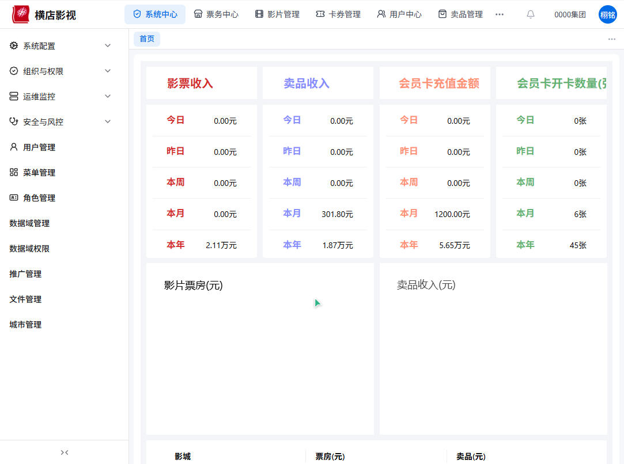Click the shopping bag icon of 卖品管理
The image size is (624, 464).
(442, 14)
